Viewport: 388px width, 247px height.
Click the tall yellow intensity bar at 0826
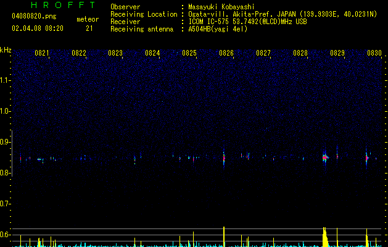pyautogui.click(x=224, y=237)
